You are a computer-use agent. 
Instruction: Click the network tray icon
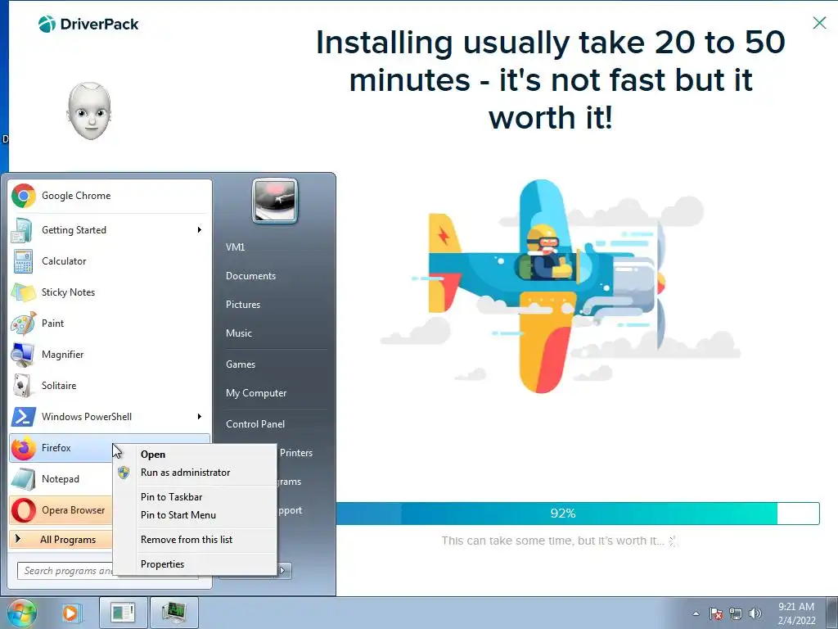click(736, 613)
